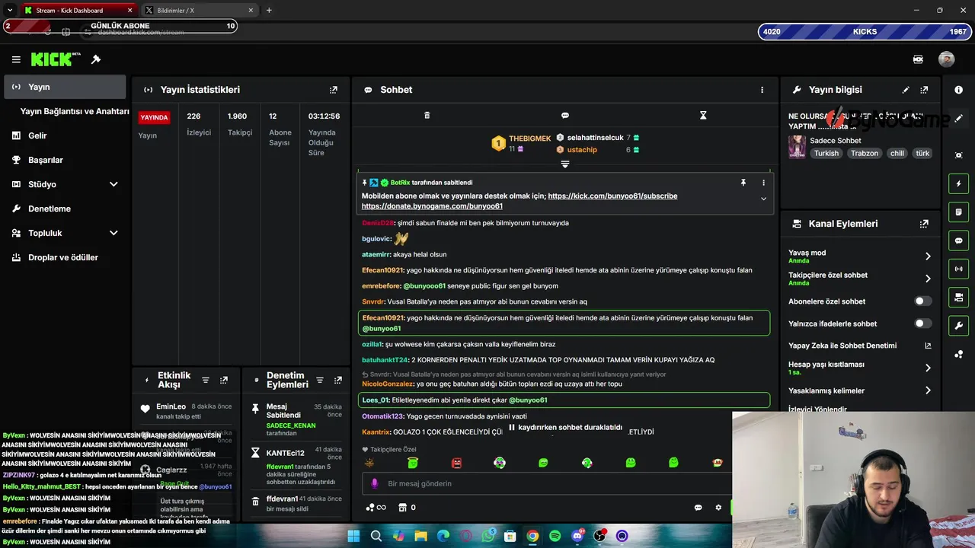Pop out the Yayın İstatistikleri panel
This screenshot has height=548, width=975.
coord(333,90)
